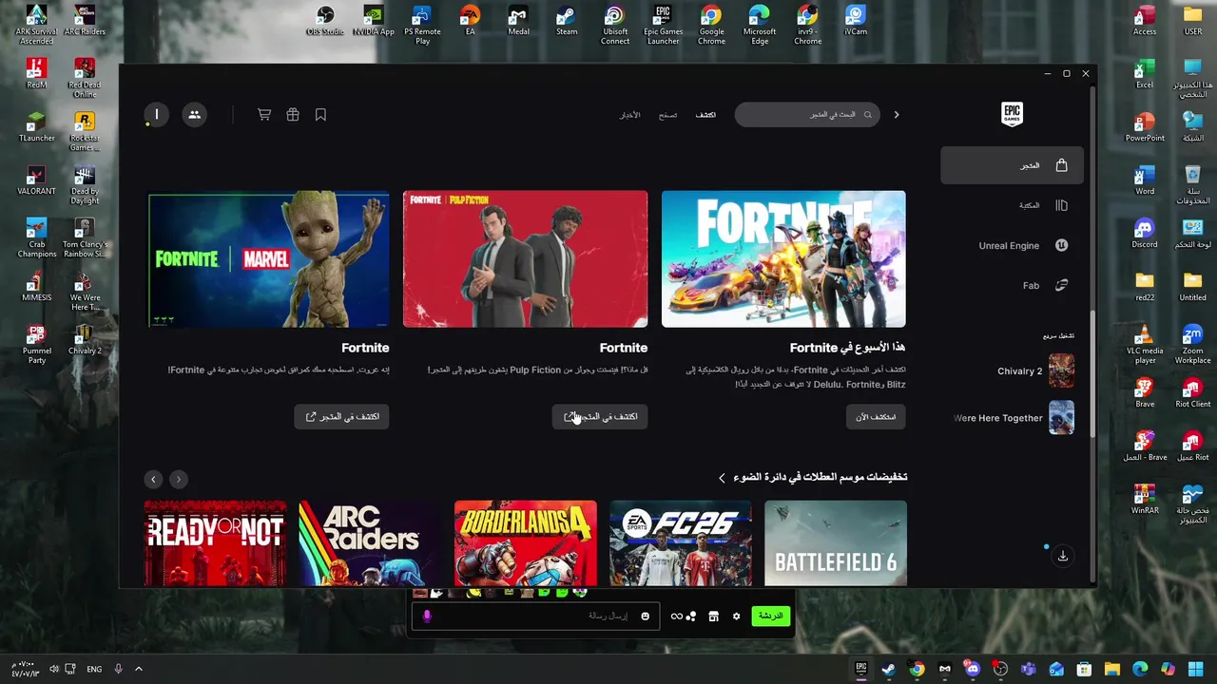Open NVIDIA App desktop shortcut
1217x684 pixels.
point(374,22)
